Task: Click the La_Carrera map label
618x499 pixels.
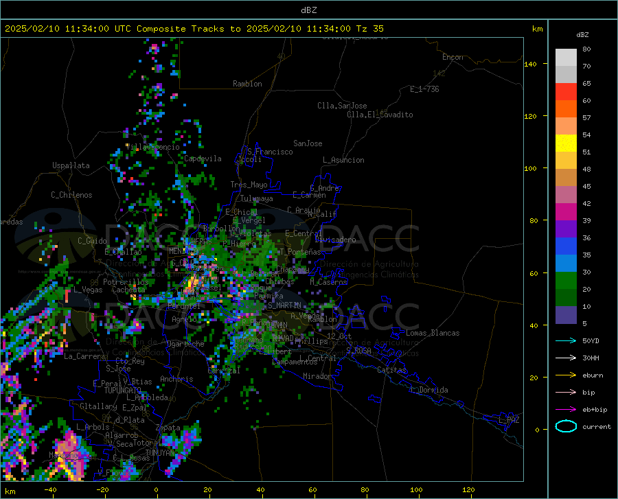Action: click(x=84, y=356)
